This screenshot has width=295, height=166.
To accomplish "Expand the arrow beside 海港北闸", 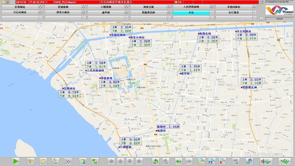I will 169,7.
